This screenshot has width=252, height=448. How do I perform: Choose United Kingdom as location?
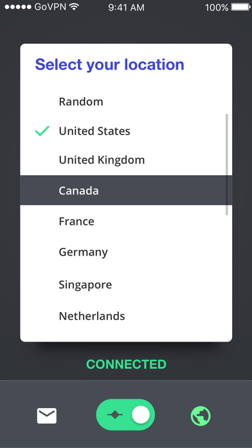(x=126, y=160)
